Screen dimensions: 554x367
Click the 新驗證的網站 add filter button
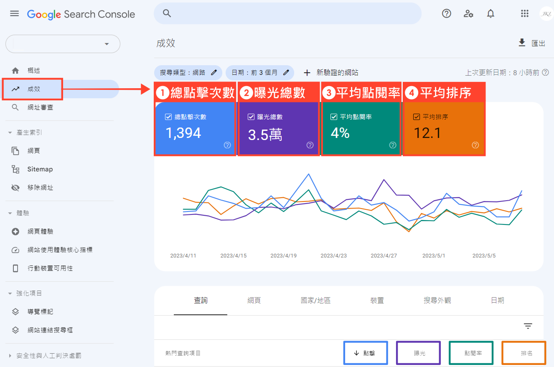point(330,72)
